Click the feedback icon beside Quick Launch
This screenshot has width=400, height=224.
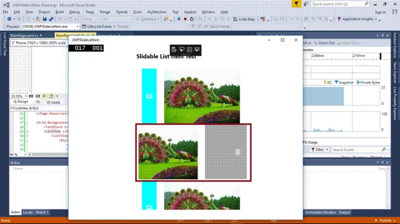306,4
